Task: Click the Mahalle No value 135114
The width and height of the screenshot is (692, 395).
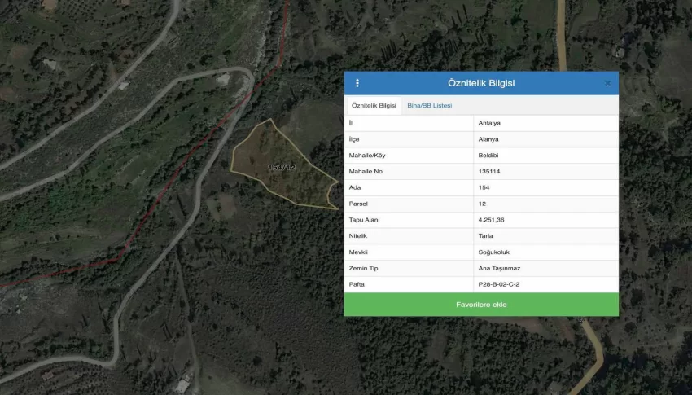Action: pos(490,172)
